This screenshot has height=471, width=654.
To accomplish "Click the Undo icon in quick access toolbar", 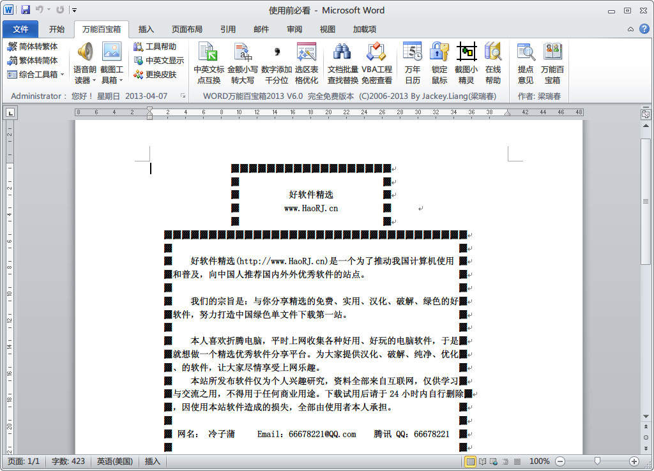I will click(x=39, y=10).
